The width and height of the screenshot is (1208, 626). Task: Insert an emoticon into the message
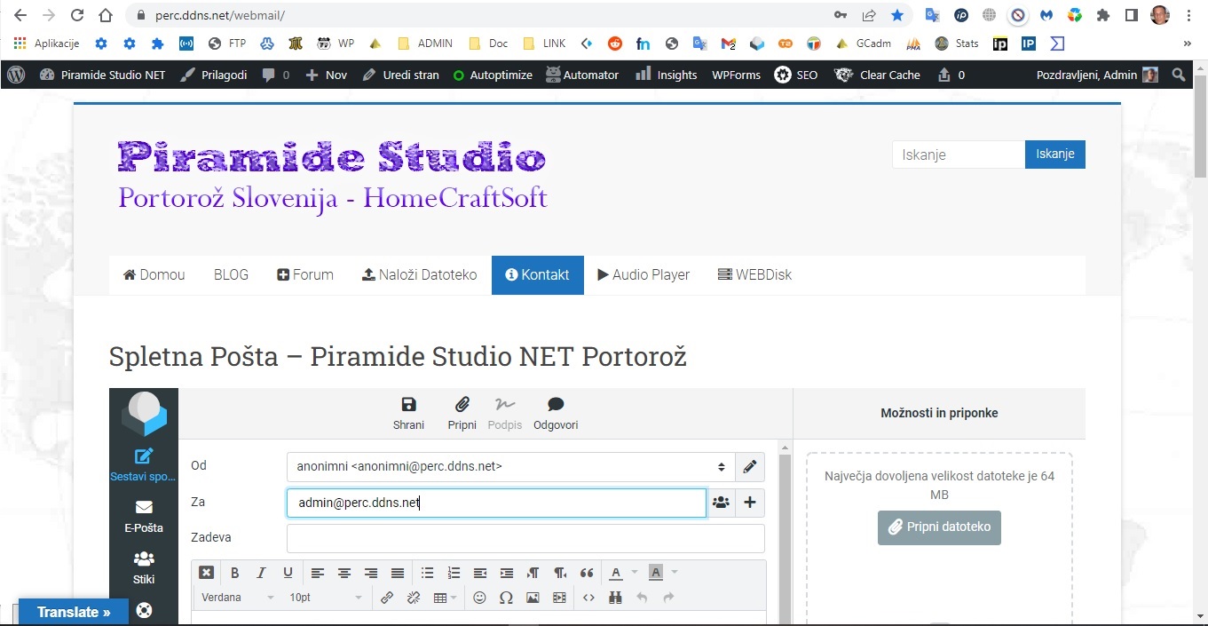point(479,598)
